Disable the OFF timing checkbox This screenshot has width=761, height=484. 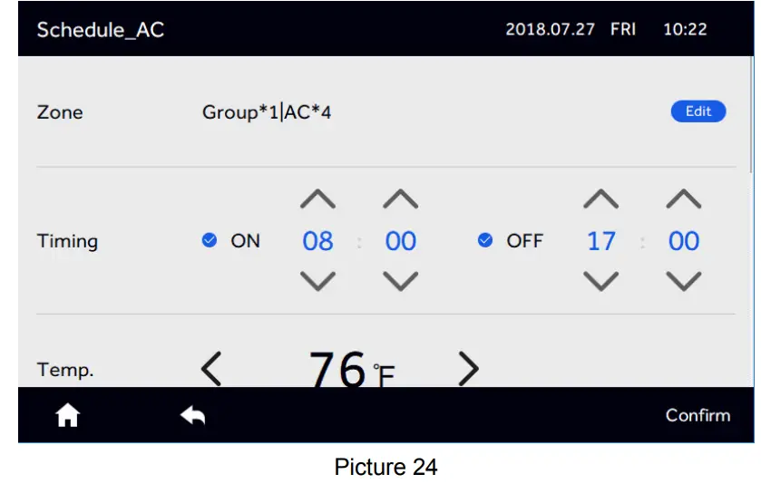[485, 240]
